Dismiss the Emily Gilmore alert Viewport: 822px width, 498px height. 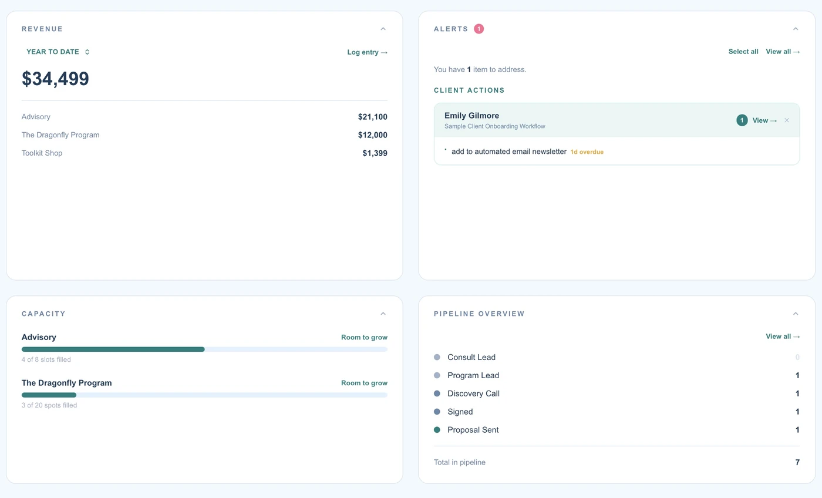pos(787,120)
